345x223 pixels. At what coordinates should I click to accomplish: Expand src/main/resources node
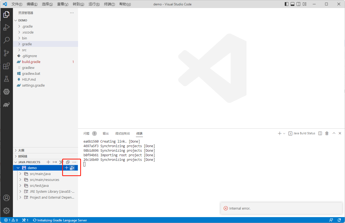[x=20, y=180]
